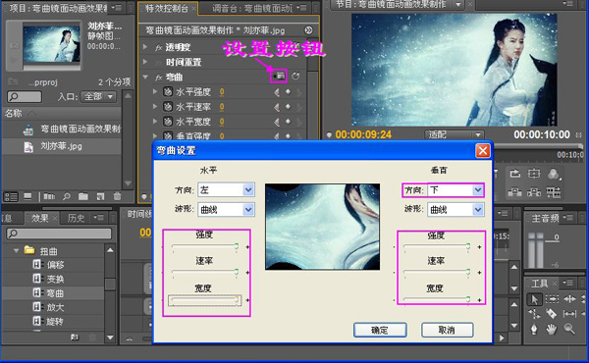
Task: Expand the 透明度 effect properties
Action: pos(145,47)
